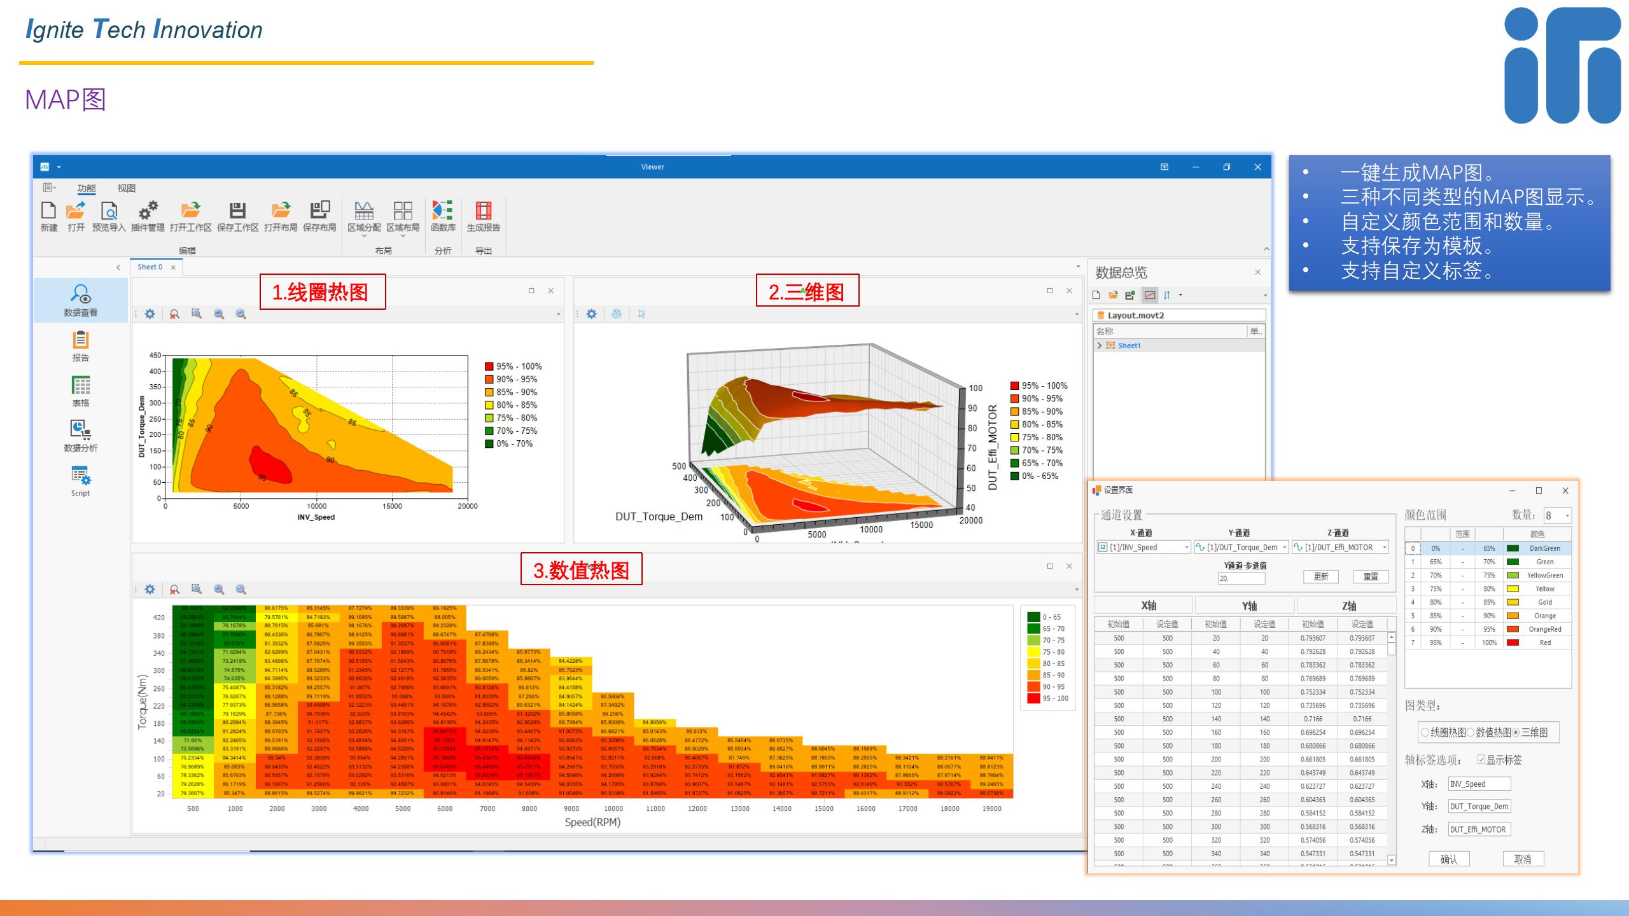Open the Y-通道 DUT_Torque_Dem dropdown

coord(1285,547)
